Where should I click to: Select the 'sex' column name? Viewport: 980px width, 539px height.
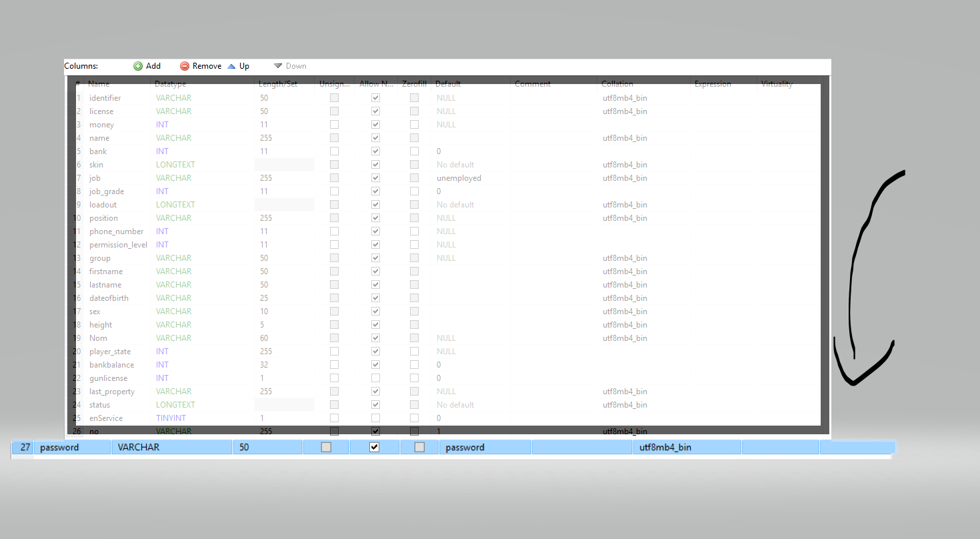pyautogui.click(x=95, y=312)
